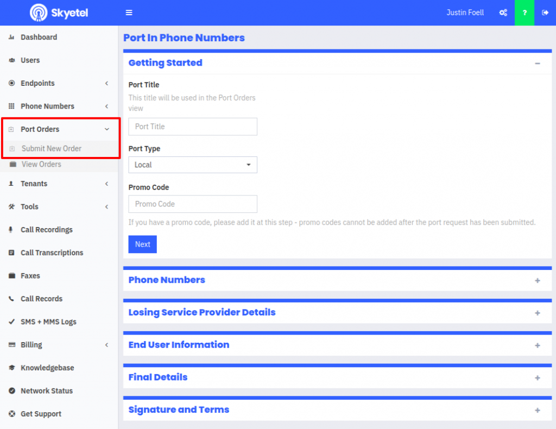Expand the Endpoints submenu chevron
Viewport: 556px width, 429px height.
coord(107,83)
